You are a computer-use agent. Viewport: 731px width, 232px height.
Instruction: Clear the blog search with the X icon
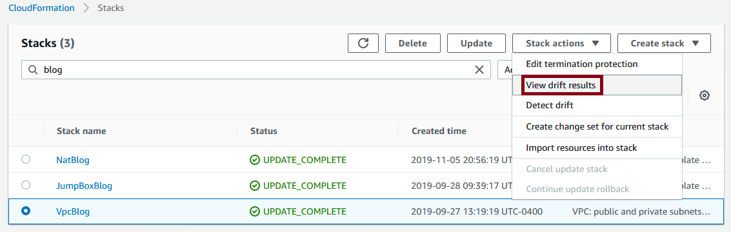pos(479,70)
